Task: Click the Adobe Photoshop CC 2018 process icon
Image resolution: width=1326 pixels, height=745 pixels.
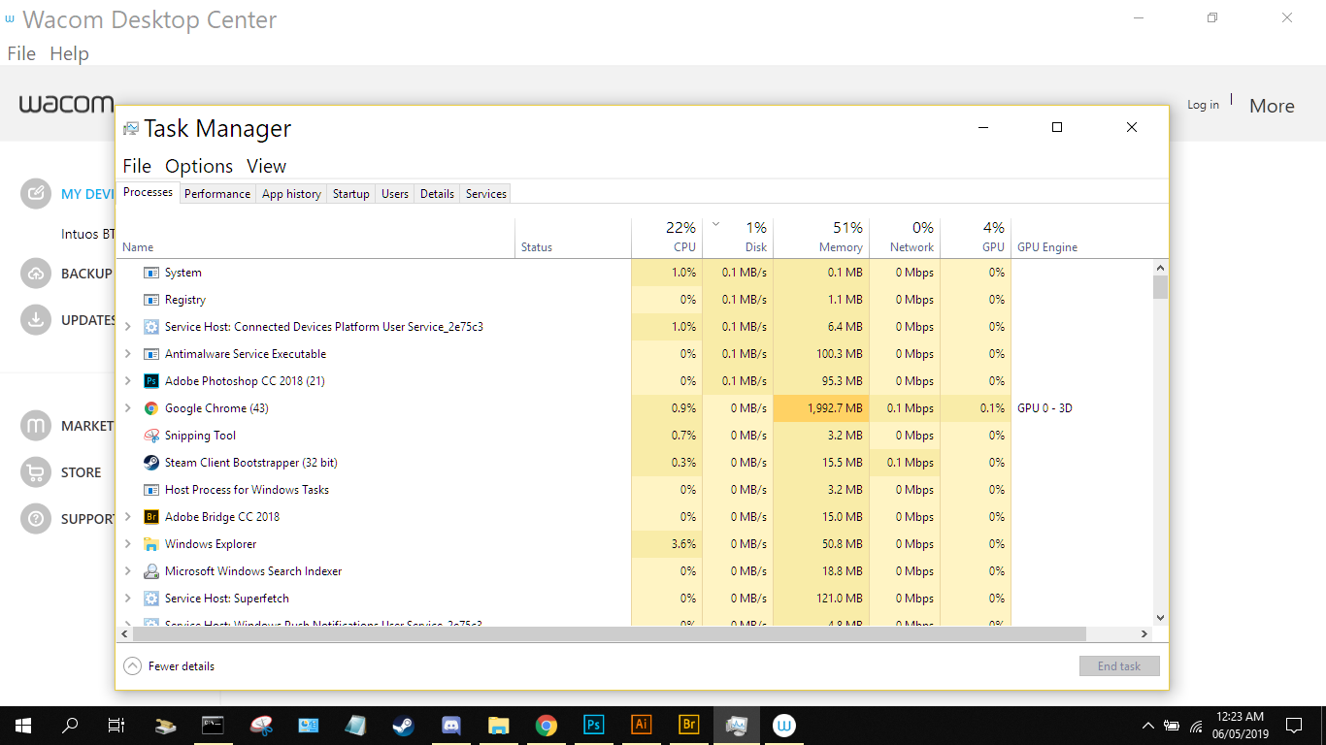Action: coord(150,381)
